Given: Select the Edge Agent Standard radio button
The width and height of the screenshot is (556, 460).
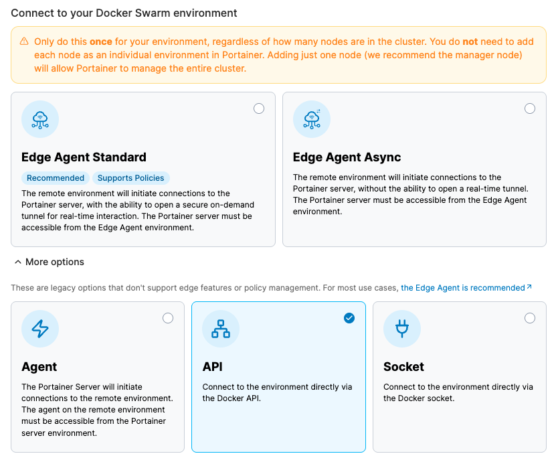Looking at the screenshot, I should pyautogui.click(x=259, y=108).
